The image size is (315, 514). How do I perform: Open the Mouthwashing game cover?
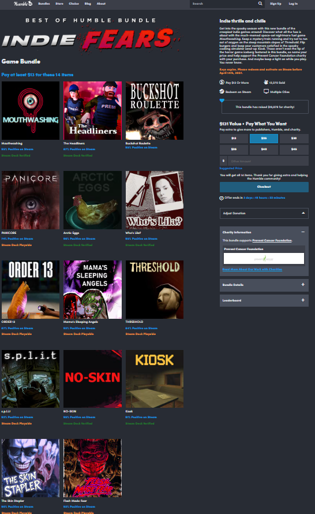(31, 111)
